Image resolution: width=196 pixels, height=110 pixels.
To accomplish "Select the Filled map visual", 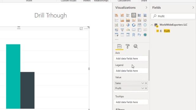I will 116,30.
